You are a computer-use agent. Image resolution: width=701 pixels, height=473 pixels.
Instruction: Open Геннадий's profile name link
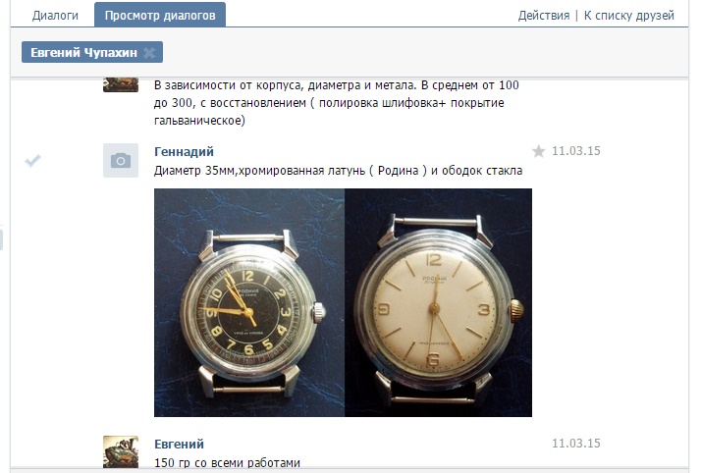coord(184,151)
